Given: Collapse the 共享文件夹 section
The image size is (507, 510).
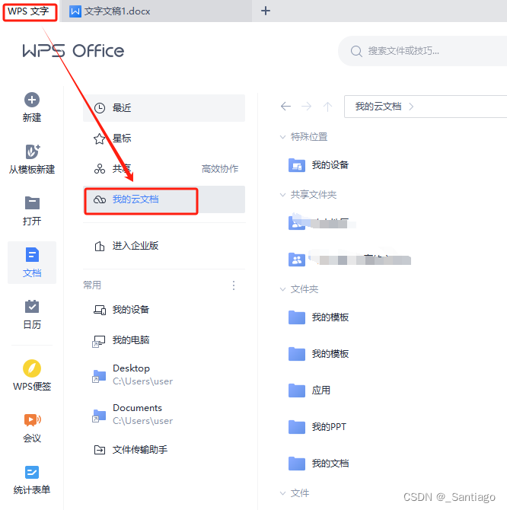Looking at the screenshot, I should click(x=282, y=195).
